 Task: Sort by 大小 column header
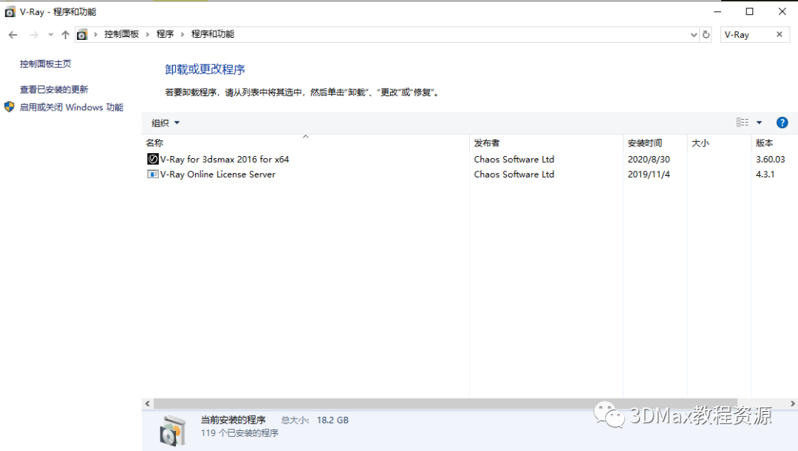pyautogui.click(x=719, y=143)
